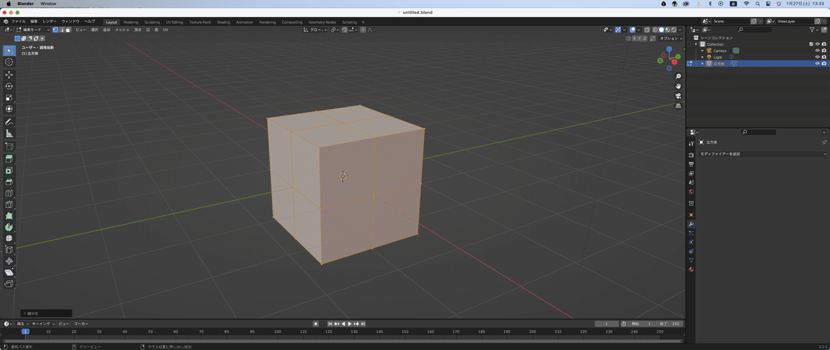The width and height of the screenshot is (830, 350).
Task: Open the モディファイアーを追加 dropdown
Action: [763, 154]
